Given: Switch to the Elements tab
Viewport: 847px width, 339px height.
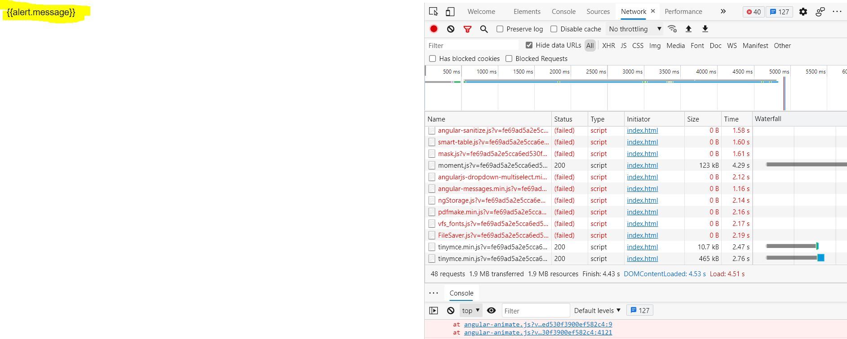Looking at the screenshot, I should point(527,12).
